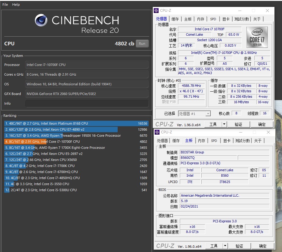282x252 pixels.
Task: Click the top CPU-Z window app icon
Action: [x=156, y=11]
